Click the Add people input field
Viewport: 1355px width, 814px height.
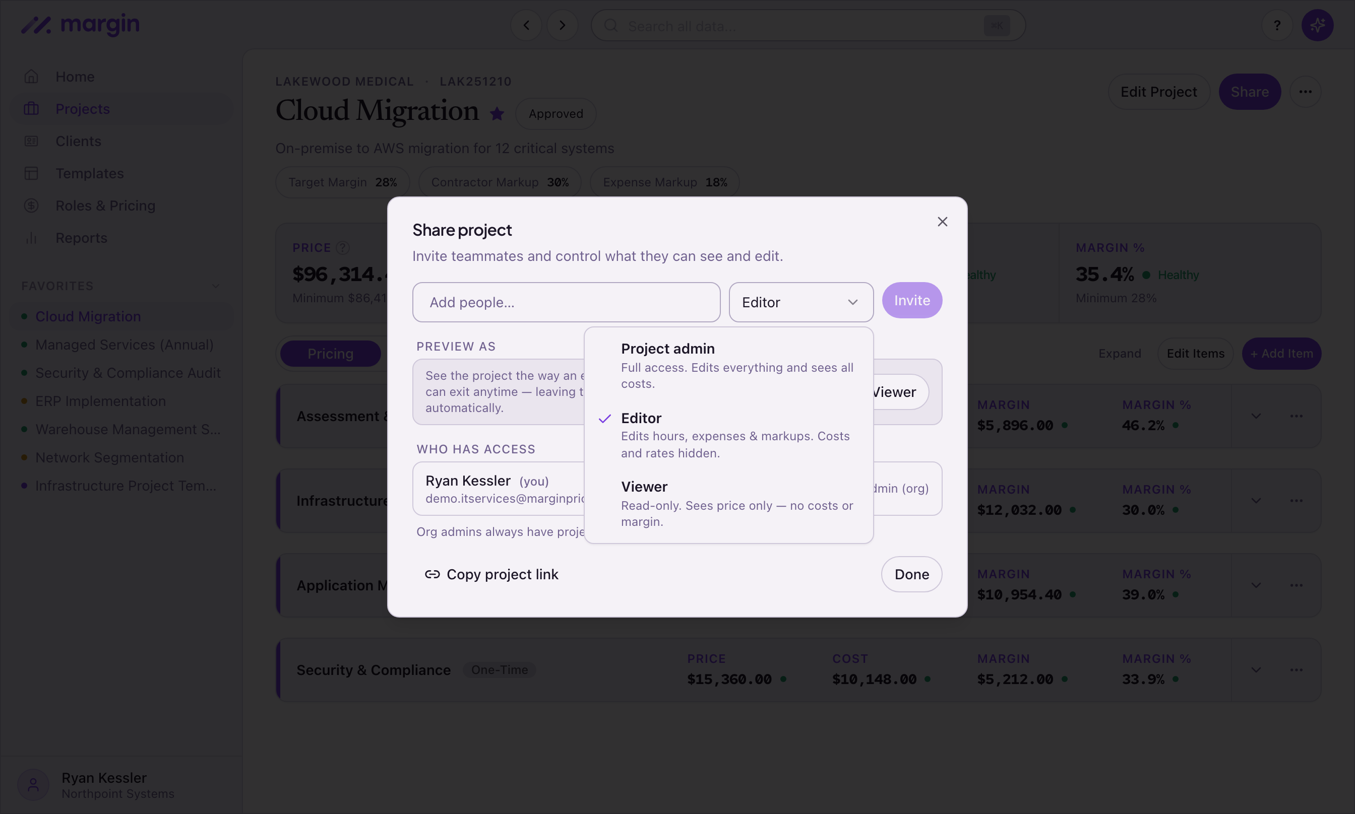click(566, 302)
